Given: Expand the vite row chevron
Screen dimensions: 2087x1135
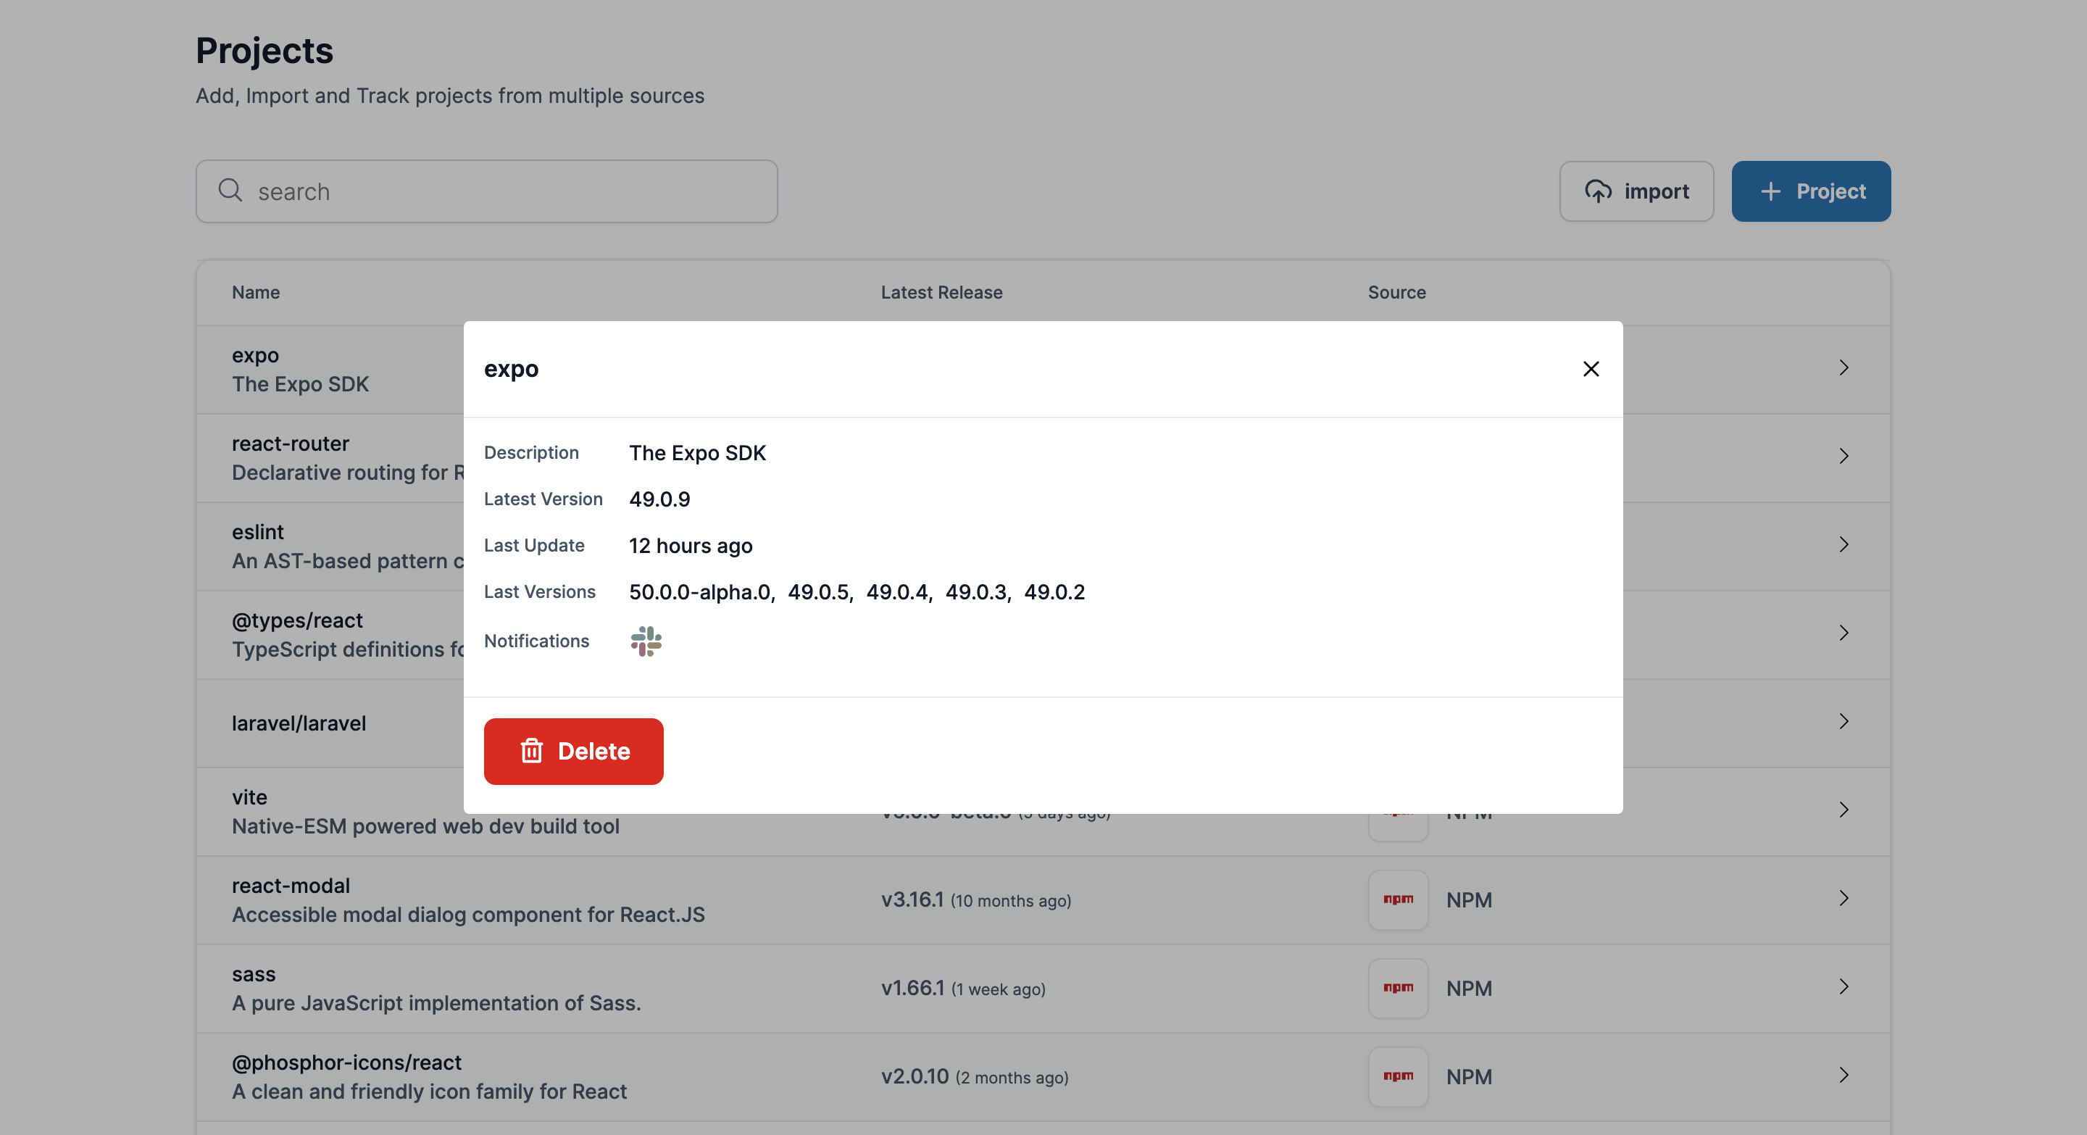Looking at the screenshot, I should [1843, 810].
